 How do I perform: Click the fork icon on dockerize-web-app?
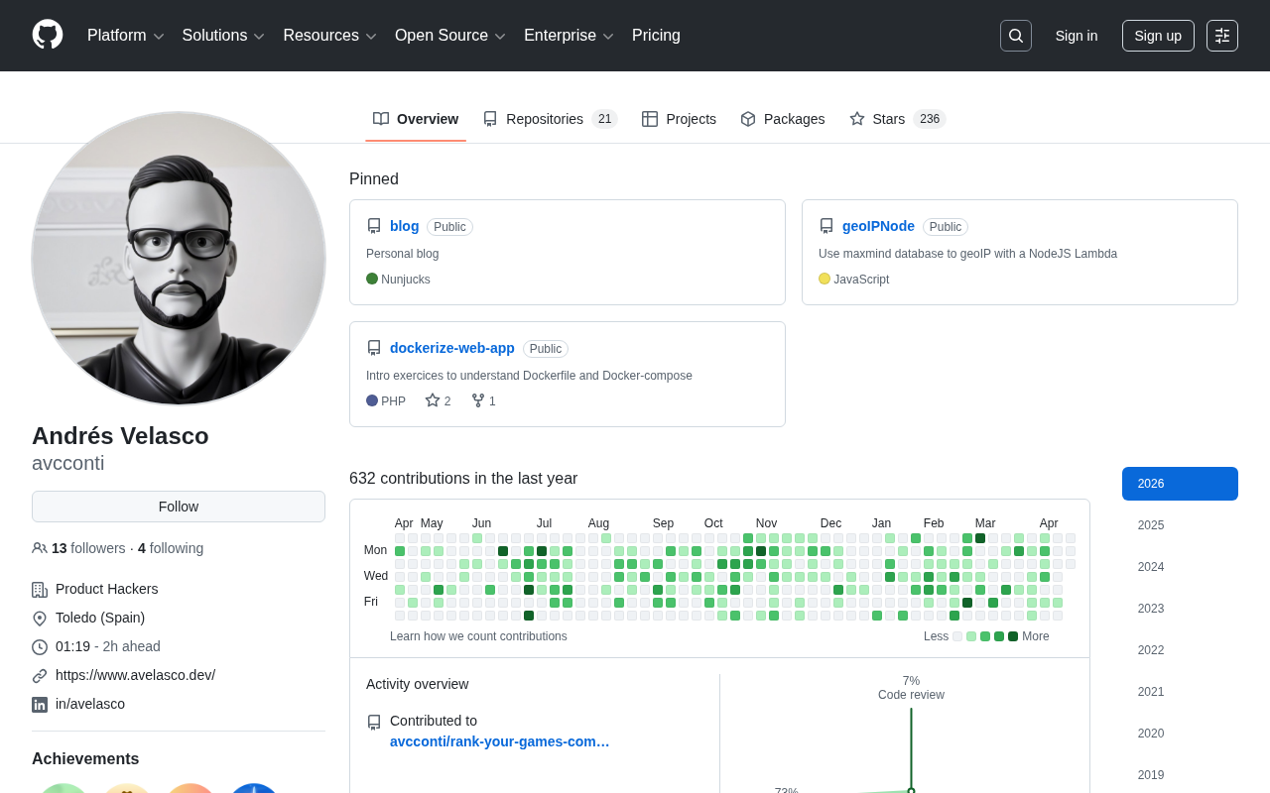[x=478, y=400]
